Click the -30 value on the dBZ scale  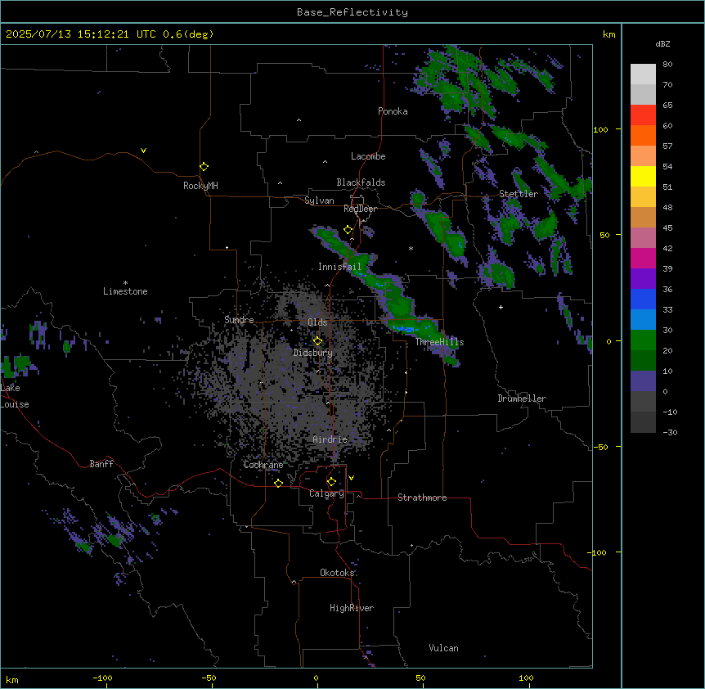(x=670, y=433)
